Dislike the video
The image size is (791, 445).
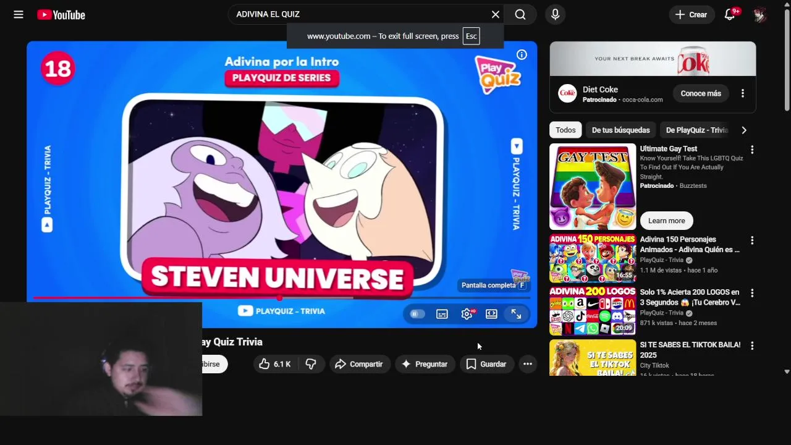(x=311, y=364)
